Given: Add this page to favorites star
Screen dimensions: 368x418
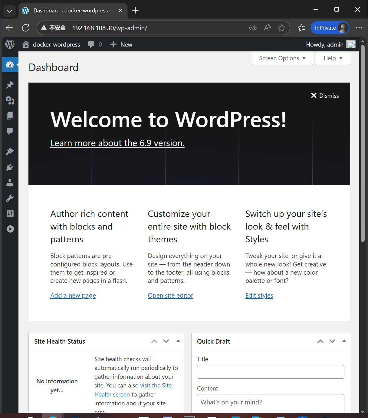Looking at the screenshot, I should pos(282,28).
